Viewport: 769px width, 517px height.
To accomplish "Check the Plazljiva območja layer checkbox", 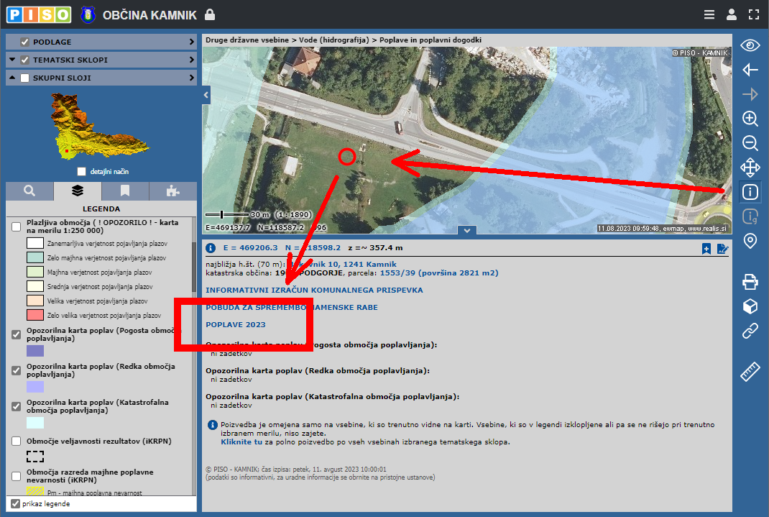I will click(x=16, y=227).
